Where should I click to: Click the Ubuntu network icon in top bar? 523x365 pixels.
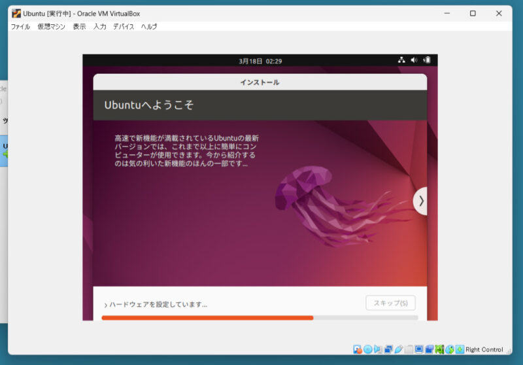coord(401,60)
